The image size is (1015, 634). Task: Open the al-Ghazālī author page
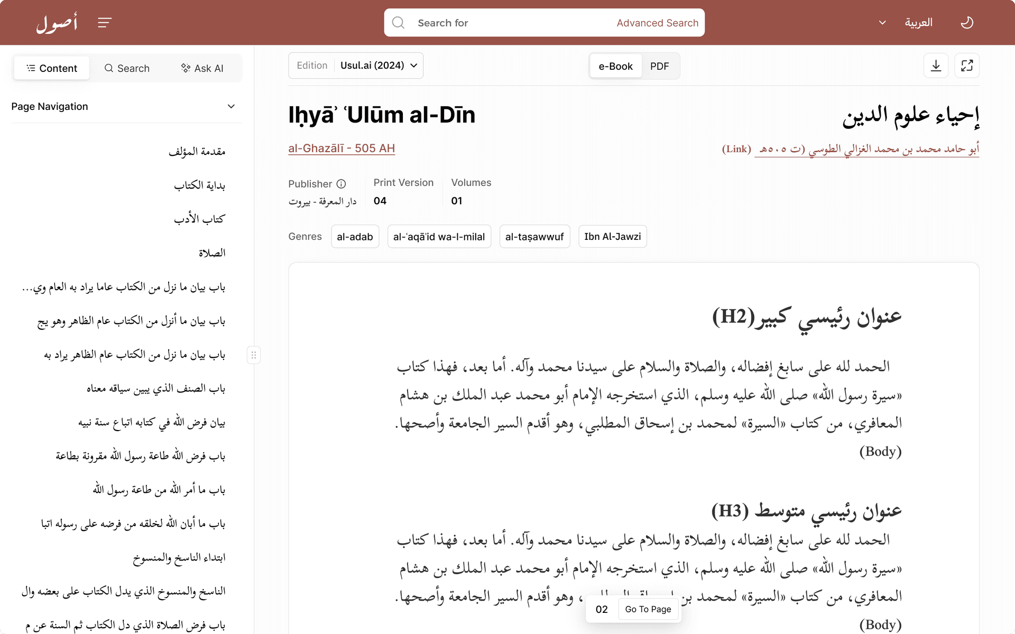[342, 148]
